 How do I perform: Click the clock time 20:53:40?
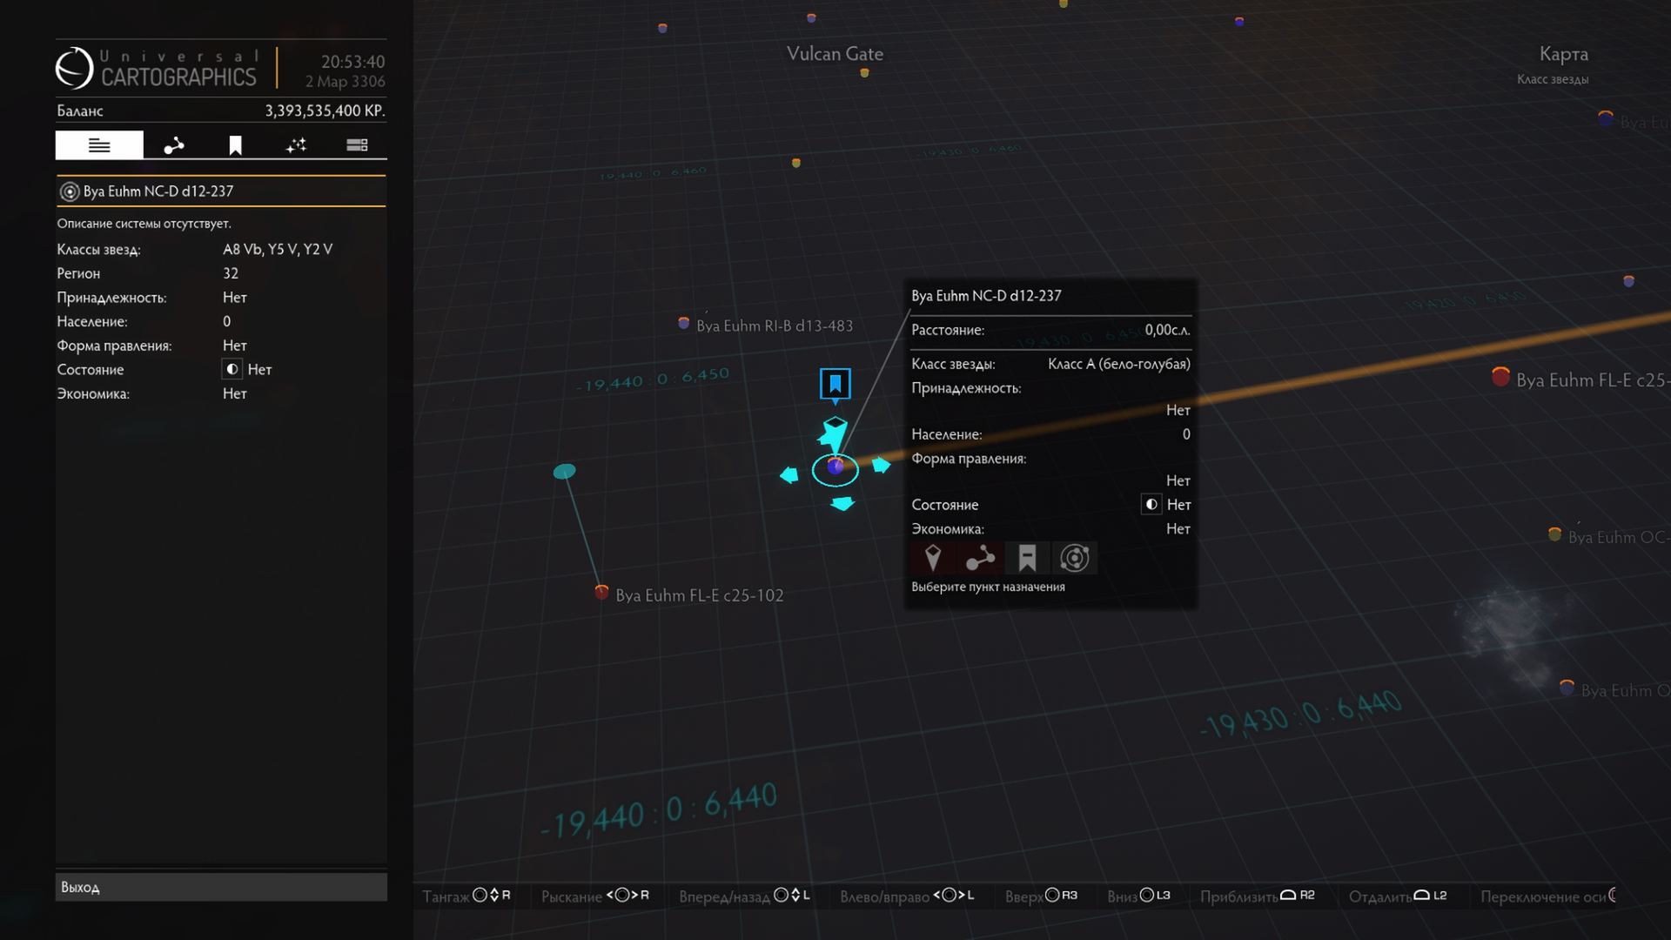[x=352, y=62]
